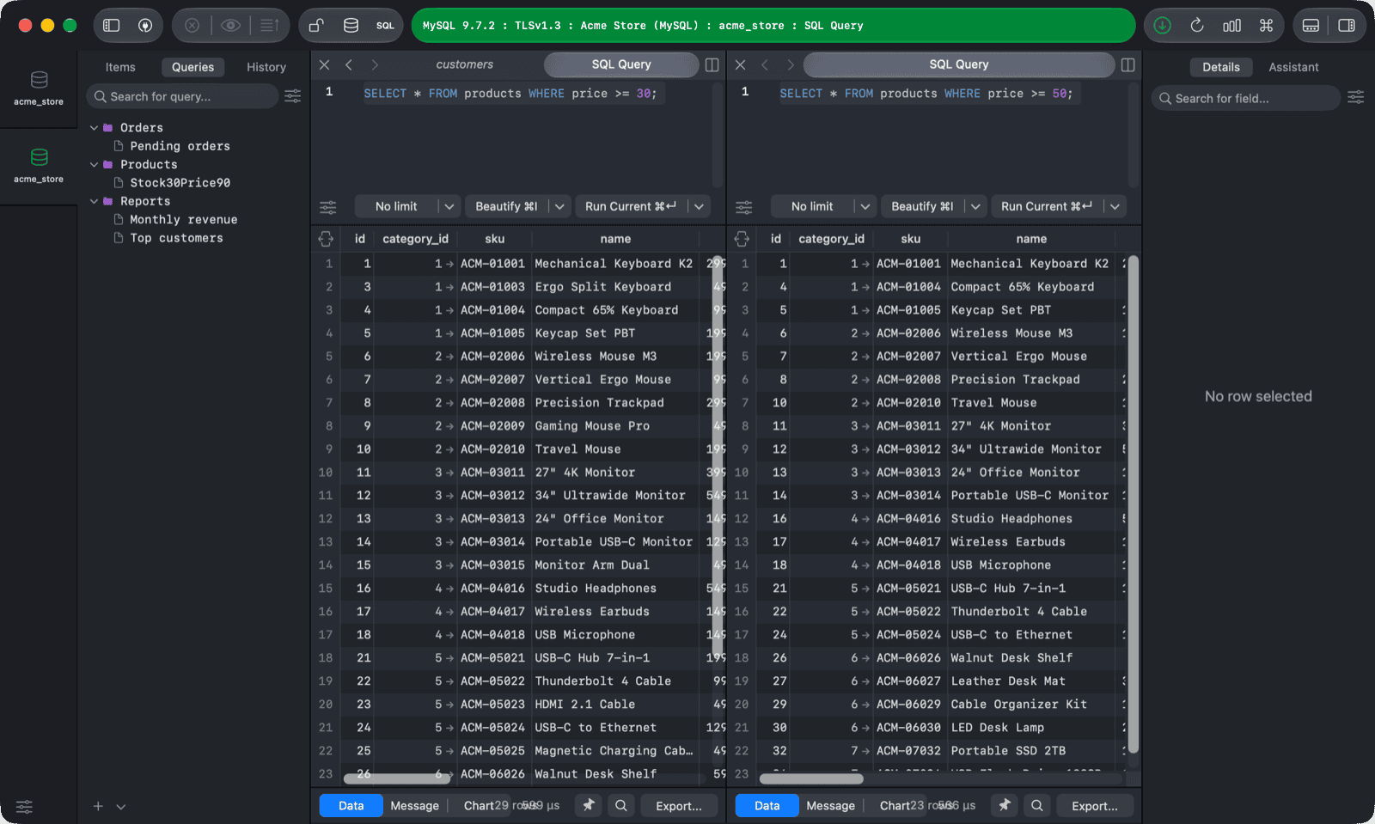Open the Assistant tab
Image resolution: width=1375 pixels, height=824 pixels.
click(1293, 67)
